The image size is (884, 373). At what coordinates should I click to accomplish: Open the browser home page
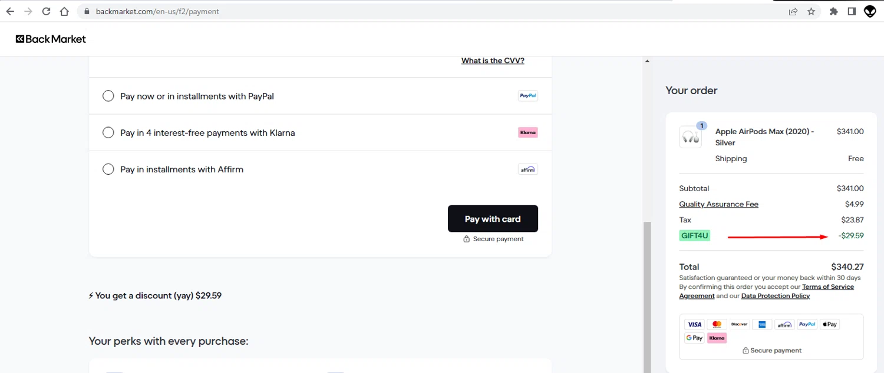[x=64, y=11]
